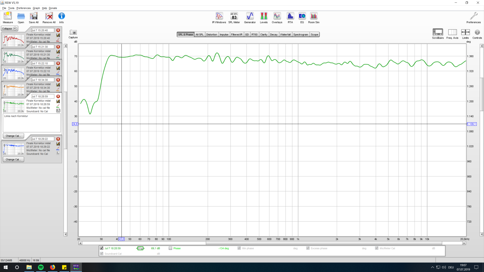Enable the Phase trace checkbox

[x=170, y=248]
